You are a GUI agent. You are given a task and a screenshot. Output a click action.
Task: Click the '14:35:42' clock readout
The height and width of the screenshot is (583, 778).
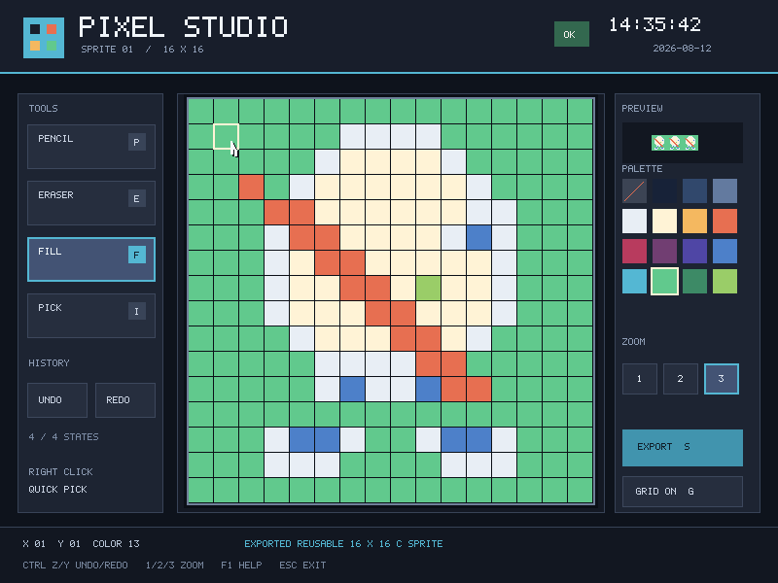click(x=654, y=25)
